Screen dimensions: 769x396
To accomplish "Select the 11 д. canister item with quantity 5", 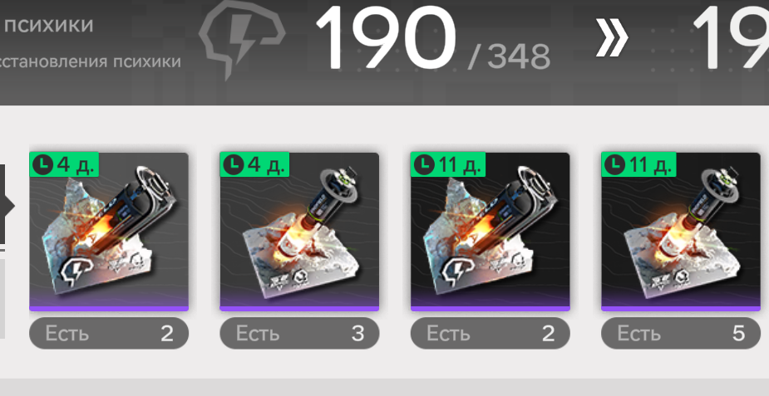I will point(681,232).
